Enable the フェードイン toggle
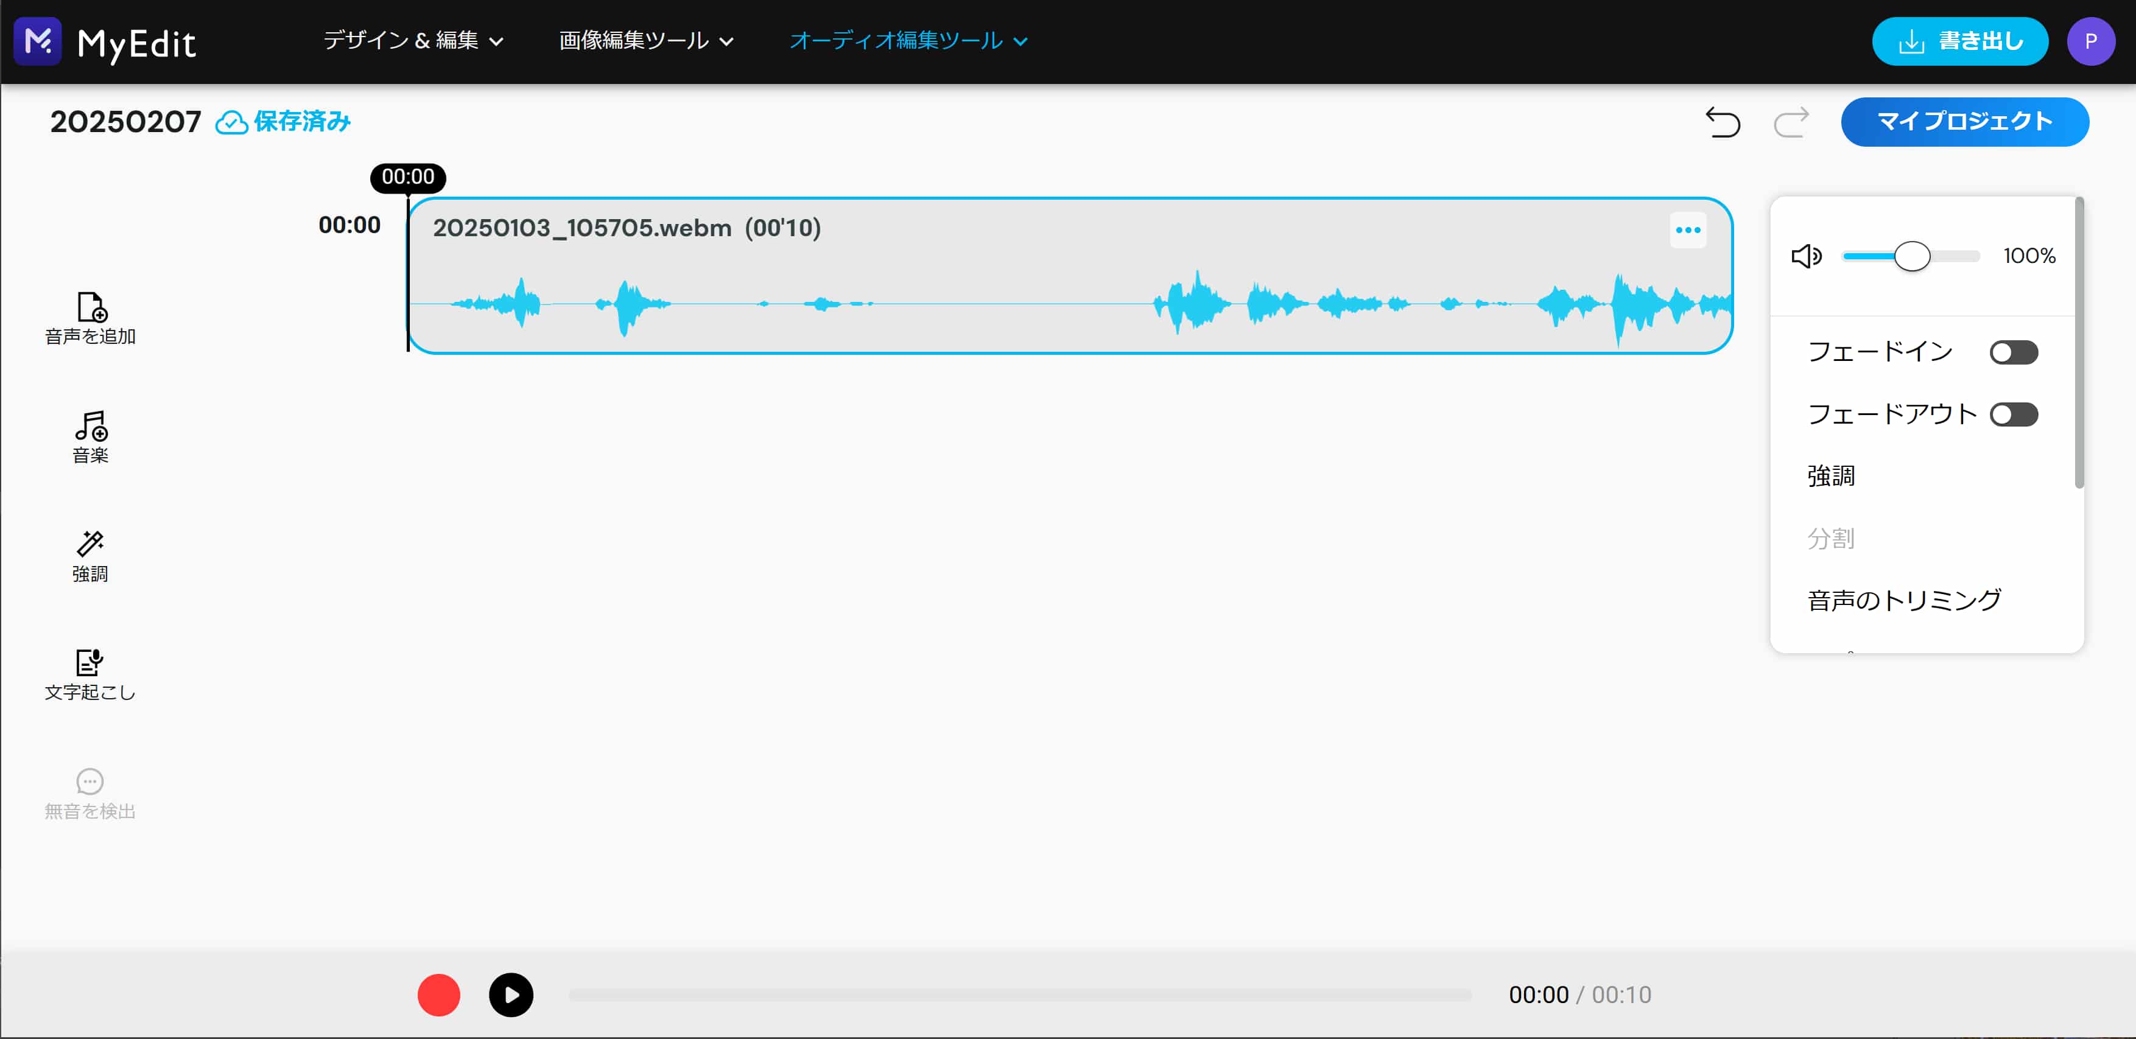 click(x=2013, y=353)
